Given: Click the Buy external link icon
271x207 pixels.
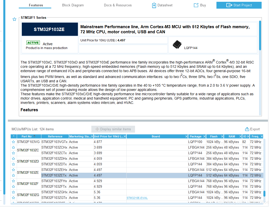Looking at the screenshot, I should (196, 5).
